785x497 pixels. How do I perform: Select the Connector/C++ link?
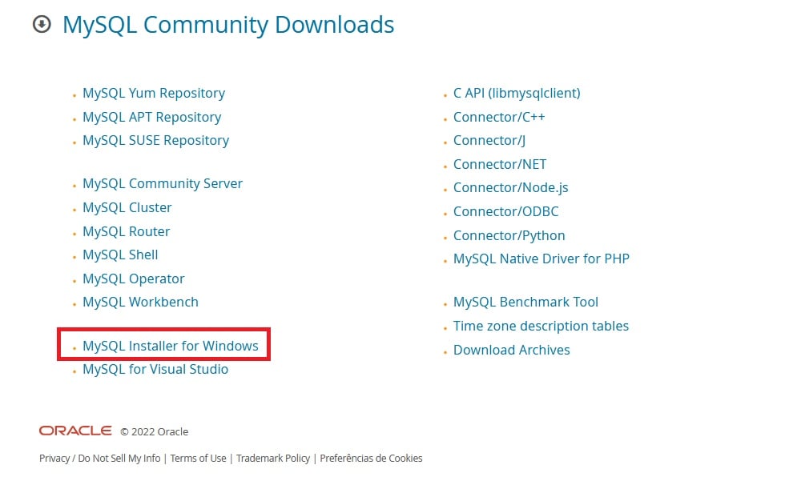[x=499, y=118]
